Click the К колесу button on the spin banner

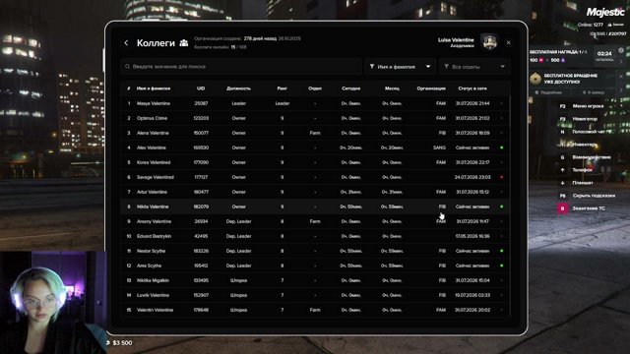(x=593, y=92)
